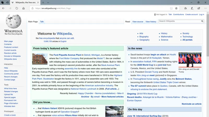Open user Talk link at top
The image size is (209, 117).
click(170, 14)
